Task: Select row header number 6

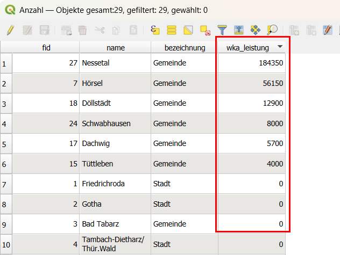Action: tap(6, 164)
